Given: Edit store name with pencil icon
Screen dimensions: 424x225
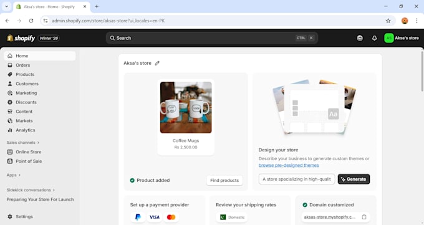Looking at the screenshot, I should pos(157,64).
